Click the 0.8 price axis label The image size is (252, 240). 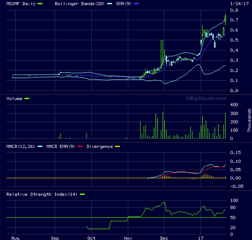[x=234, y=10]
